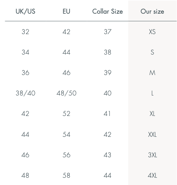Click the 4XL size cell
This screenshot has height=185, width=177.
pos(152,176)
